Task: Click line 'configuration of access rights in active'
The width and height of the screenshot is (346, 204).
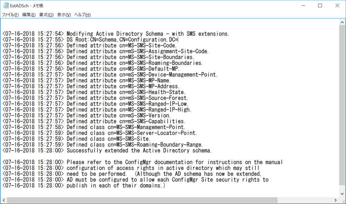Action: point(131,168)
